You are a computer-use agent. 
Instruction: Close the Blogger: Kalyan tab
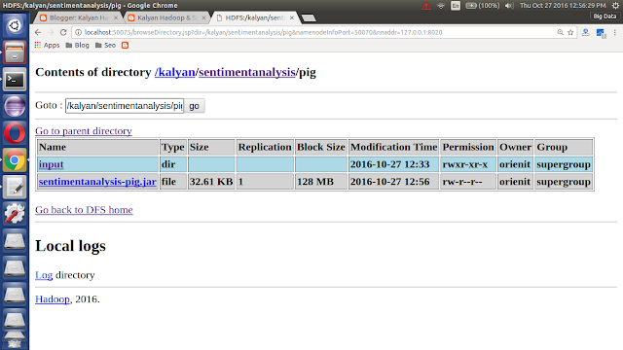116,17
